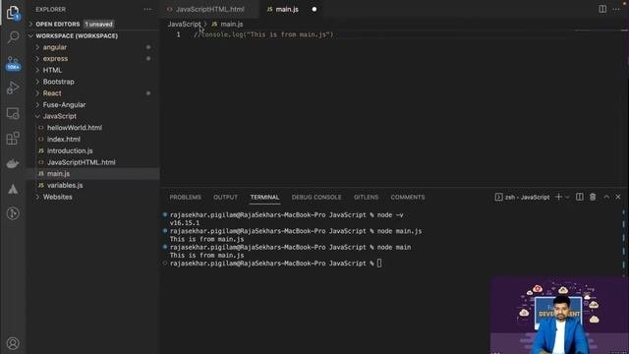
Task: Open Remote Explorer icon in activity bar
Action: pos(13,113)
